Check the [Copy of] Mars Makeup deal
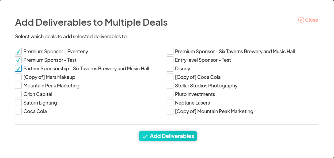The image size is (334, 158). tap(18, 77)
